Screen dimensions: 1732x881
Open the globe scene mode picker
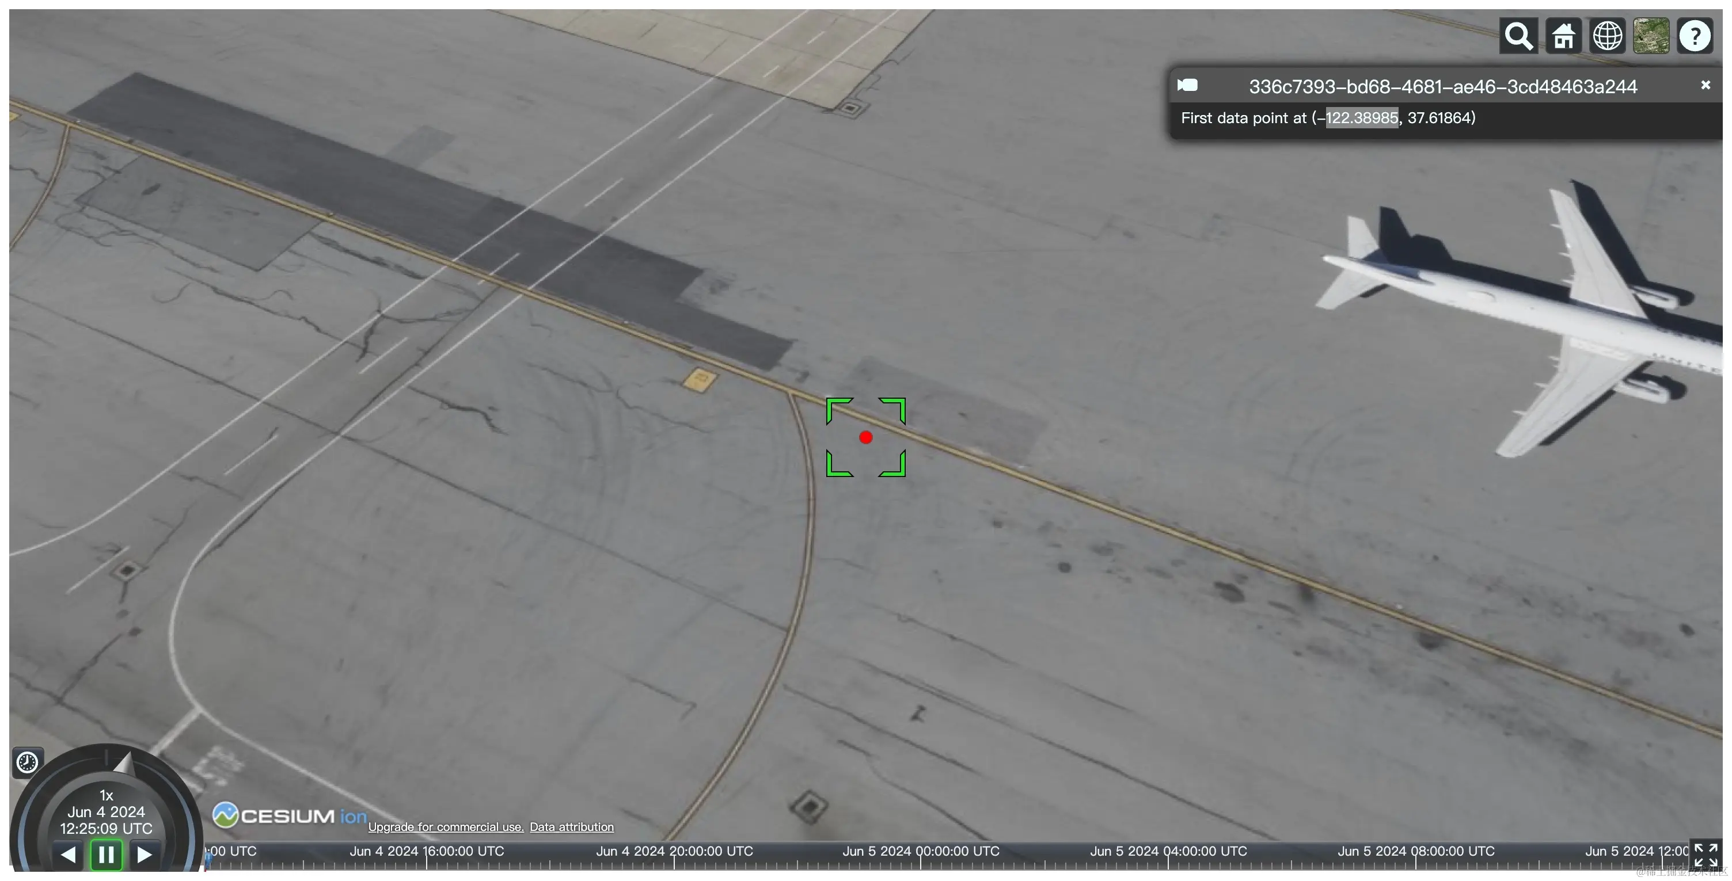point(1608,36)
